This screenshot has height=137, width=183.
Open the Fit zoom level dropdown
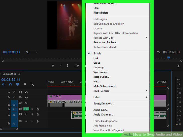[x=32, y=52]
